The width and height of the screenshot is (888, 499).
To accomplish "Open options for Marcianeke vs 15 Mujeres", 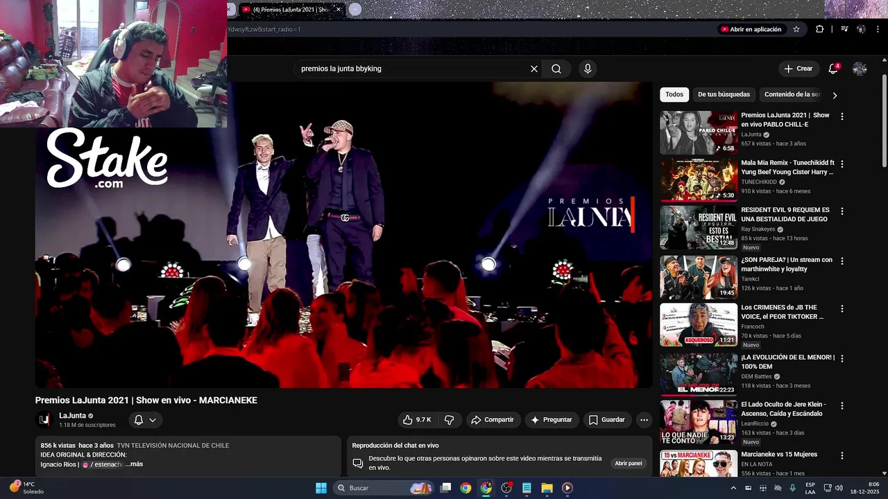I will 842,455.
